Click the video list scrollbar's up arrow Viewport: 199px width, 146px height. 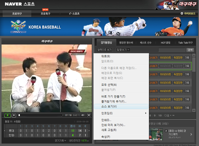(x=194, y=55)
